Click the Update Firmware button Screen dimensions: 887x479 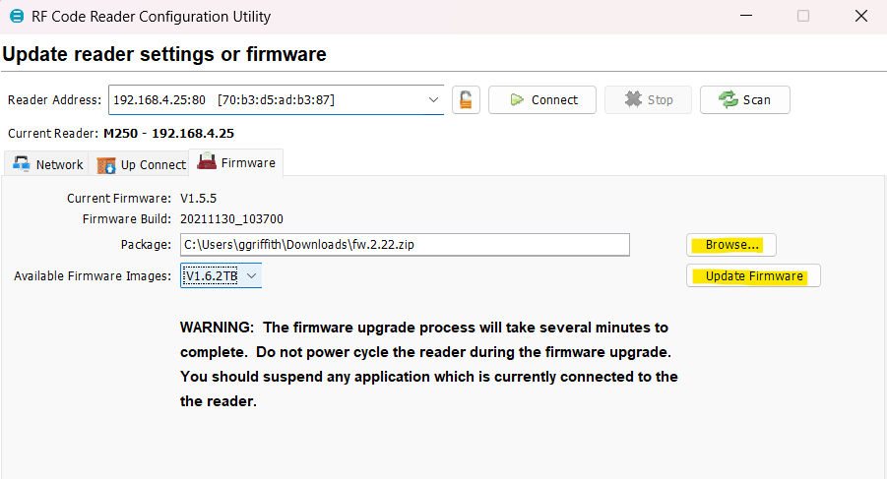(x=753, y=276)
